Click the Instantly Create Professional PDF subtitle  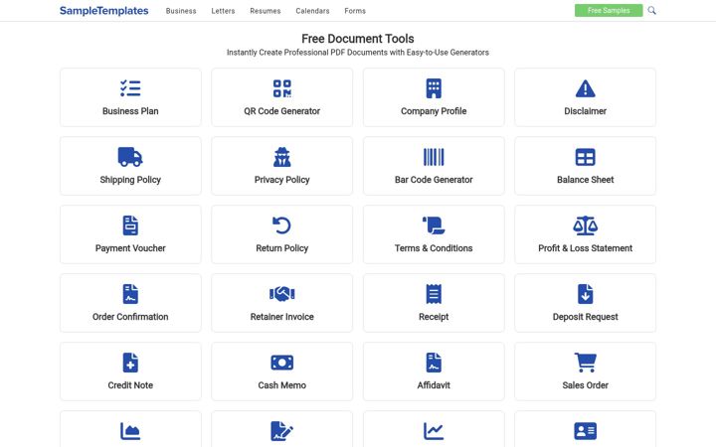click(x=358, y=53)
